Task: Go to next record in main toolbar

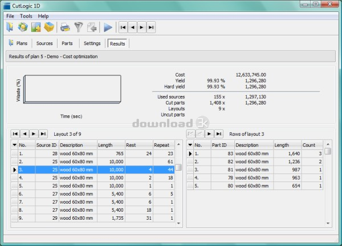Action: pos(141,27)
